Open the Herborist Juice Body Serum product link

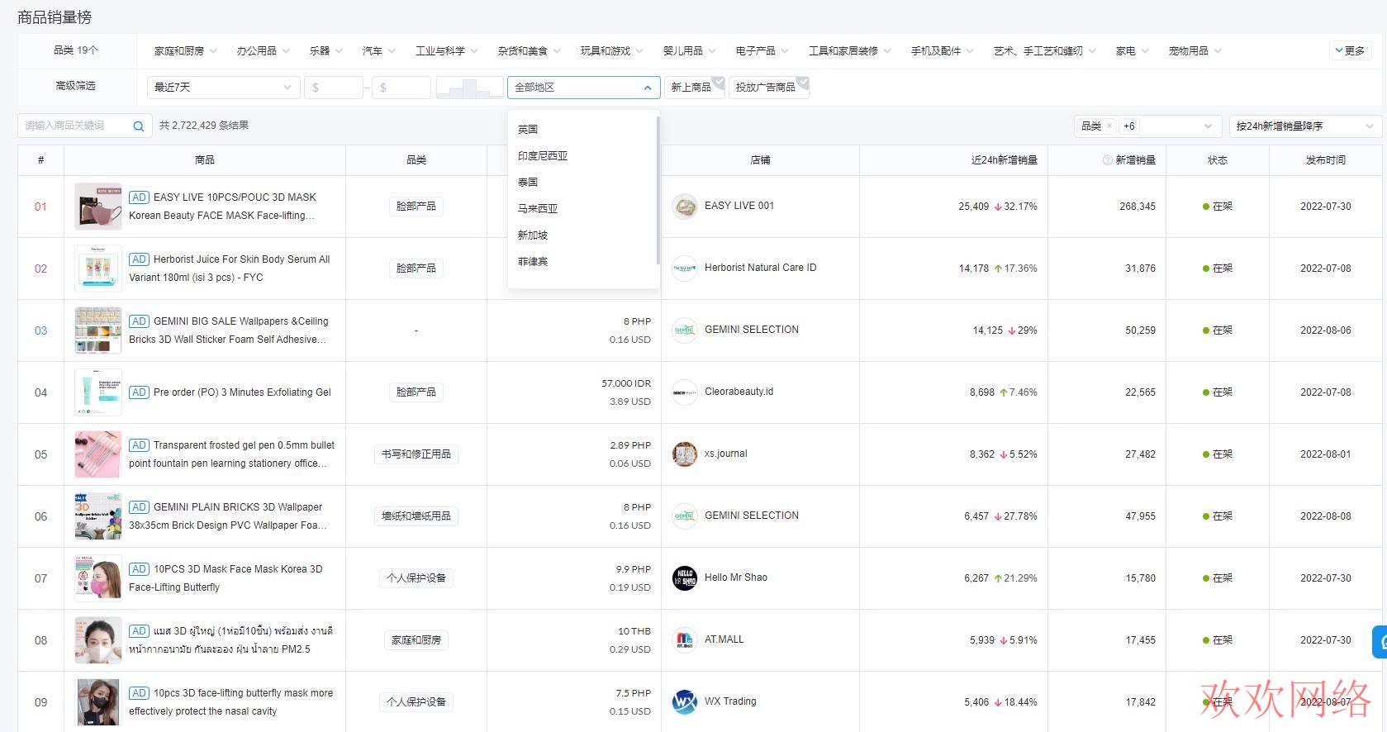pyautogui.click(x=229, y=269)
